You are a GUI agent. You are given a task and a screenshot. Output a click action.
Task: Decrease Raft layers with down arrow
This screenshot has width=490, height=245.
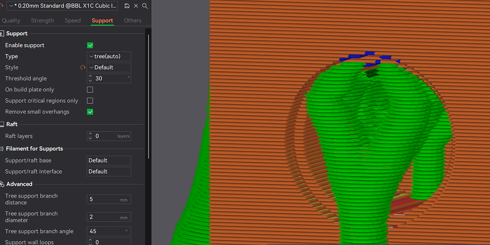click(90, 138)
